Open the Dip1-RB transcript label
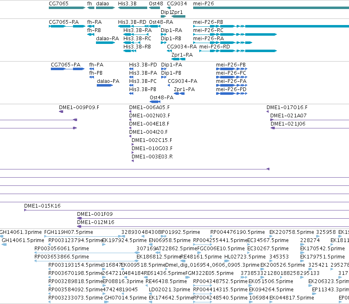The height and width of the screenshot is (304, 349). coord(171,39)
